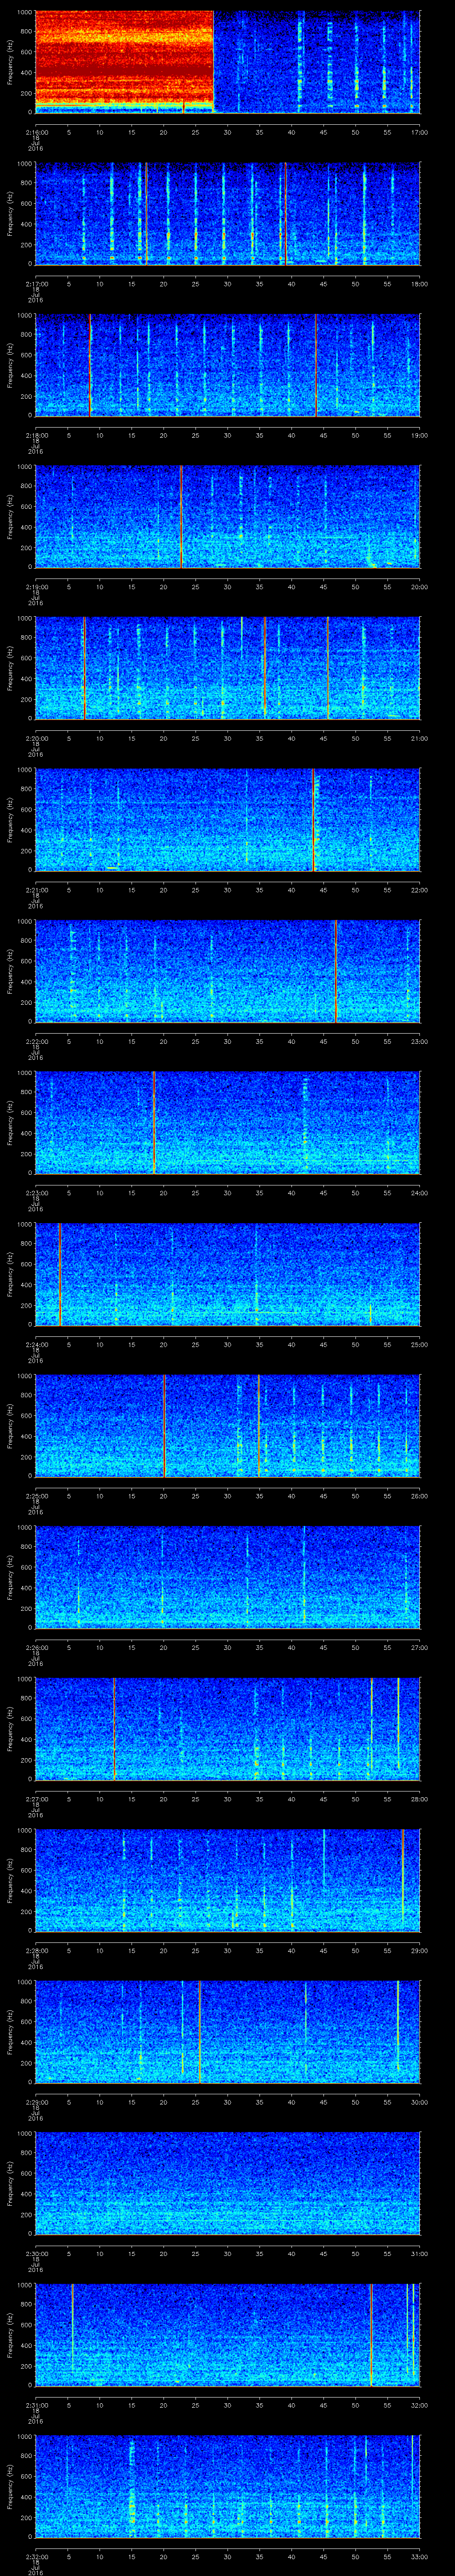
Task: Click the 2:29:00 start time label
Action: [x=36, y=2102]
